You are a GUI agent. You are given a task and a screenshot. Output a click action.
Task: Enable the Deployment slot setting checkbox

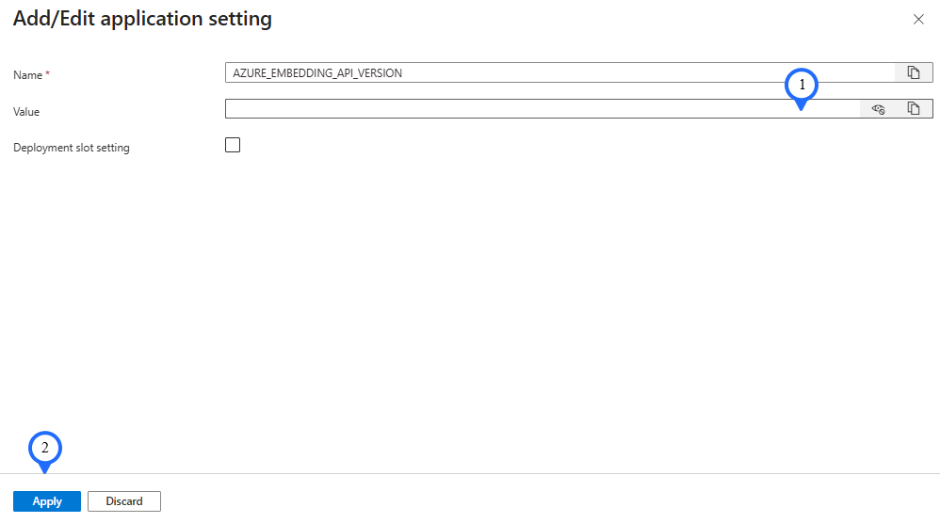233,145
